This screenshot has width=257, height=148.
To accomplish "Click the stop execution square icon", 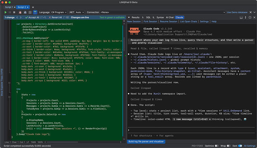I will (14, 12).
